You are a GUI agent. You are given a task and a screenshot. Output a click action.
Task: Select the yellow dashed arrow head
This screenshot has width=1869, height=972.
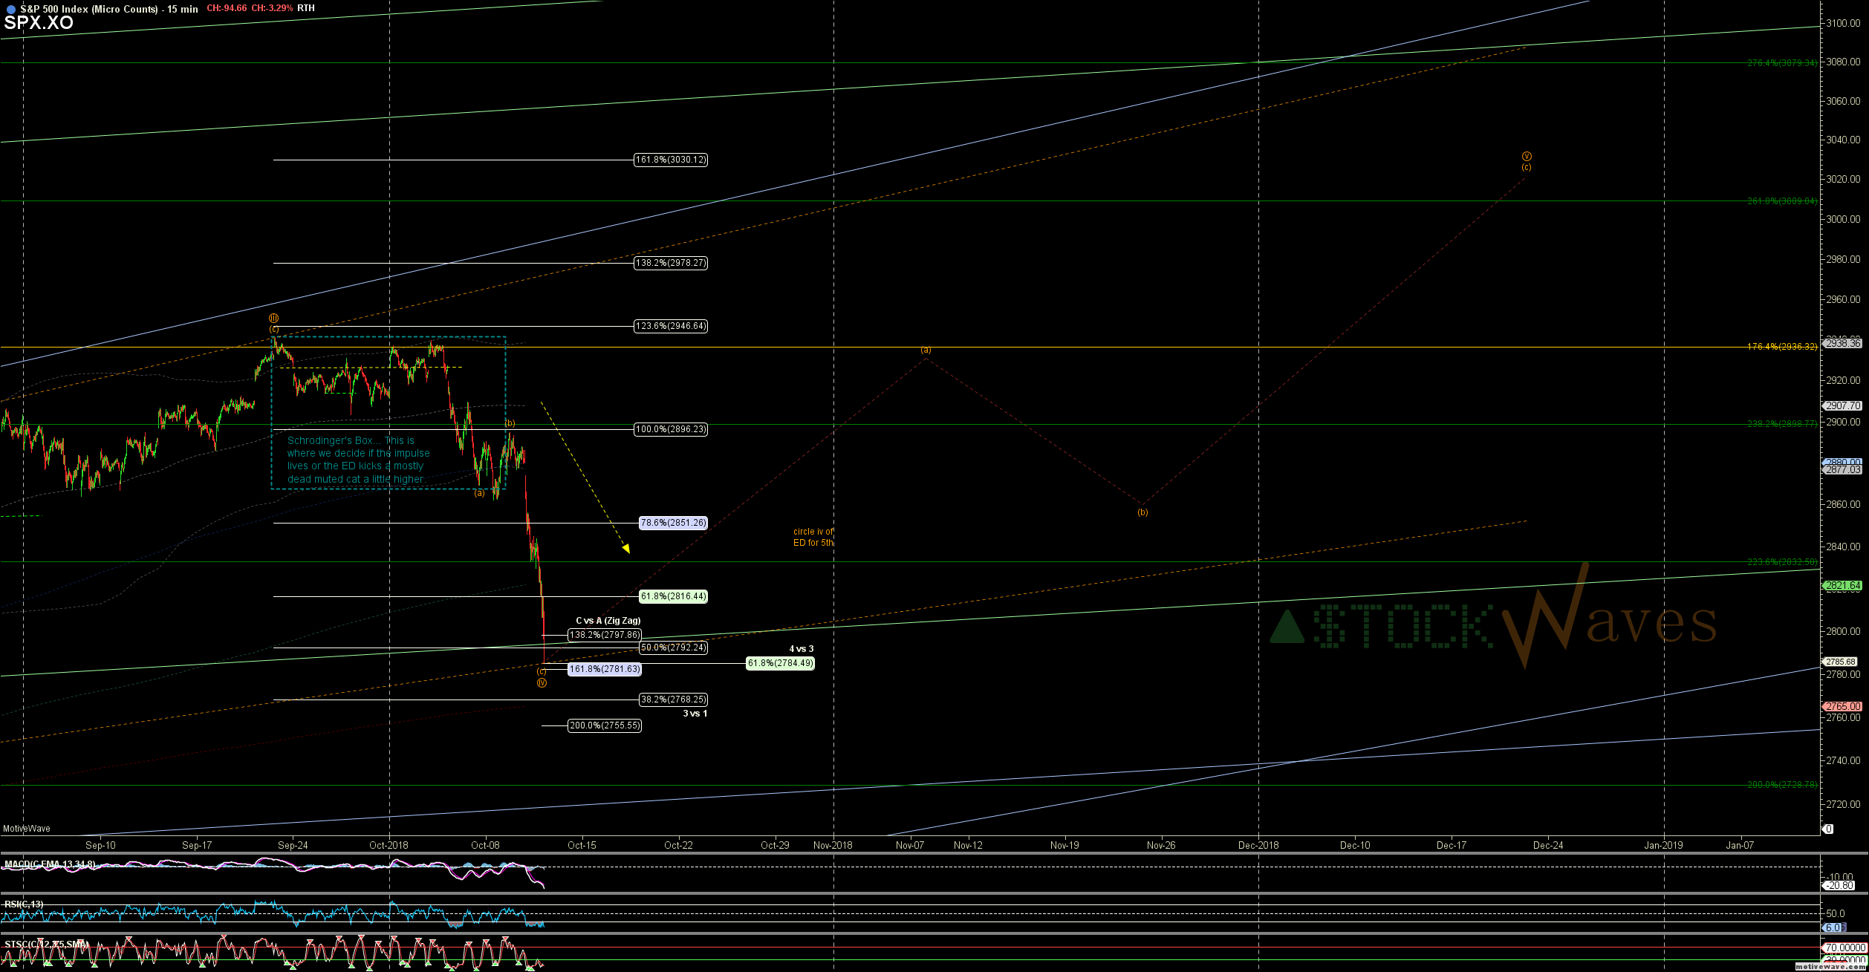(x=626, y=549)
